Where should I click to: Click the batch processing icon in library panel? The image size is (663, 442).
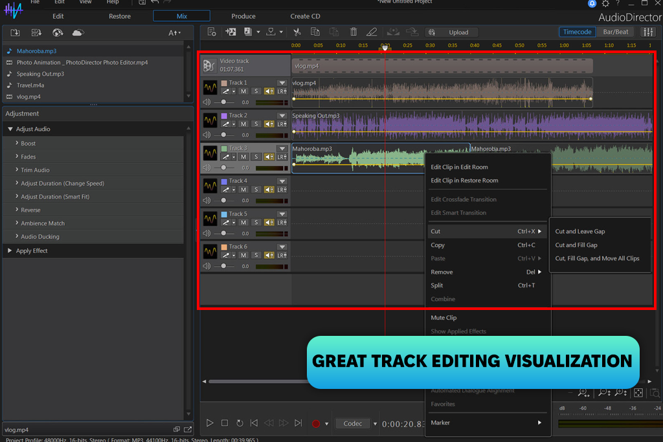coord(36,32)
